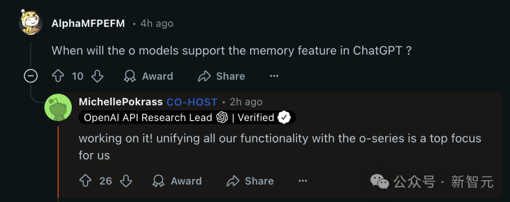This screenshot has width=510, height=202.
Task: Open MichellePokrass's user profile
Action: tap(120, 102)
